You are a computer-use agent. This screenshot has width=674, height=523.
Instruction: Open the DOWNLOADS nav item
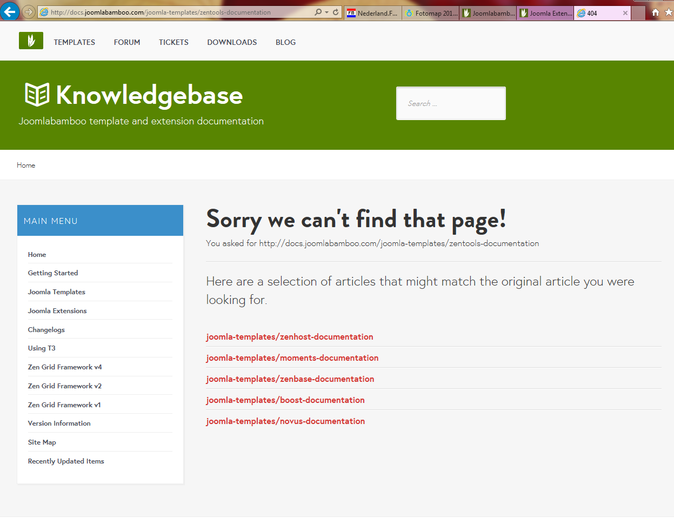[232, 42]
